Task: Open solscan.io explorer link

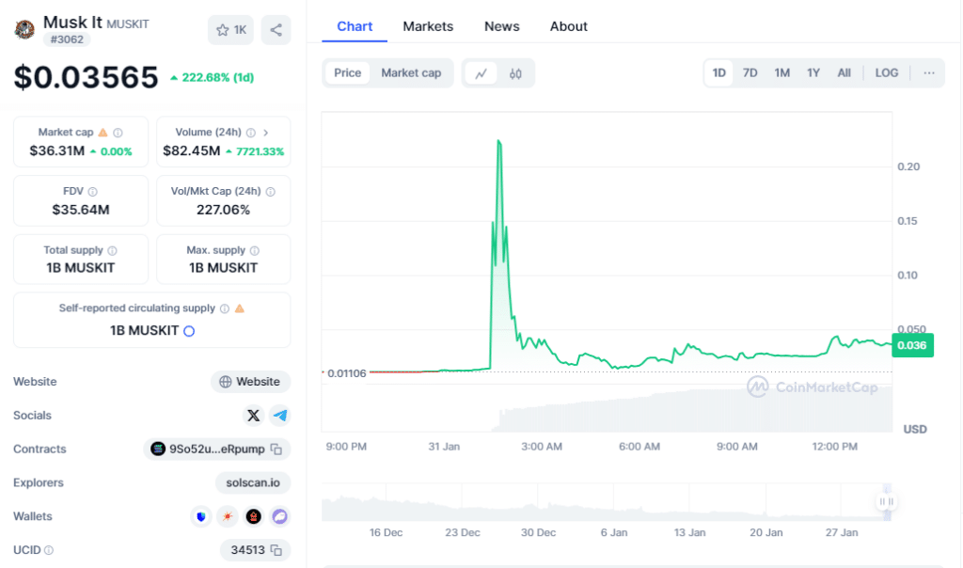Action: pos(253,482)
